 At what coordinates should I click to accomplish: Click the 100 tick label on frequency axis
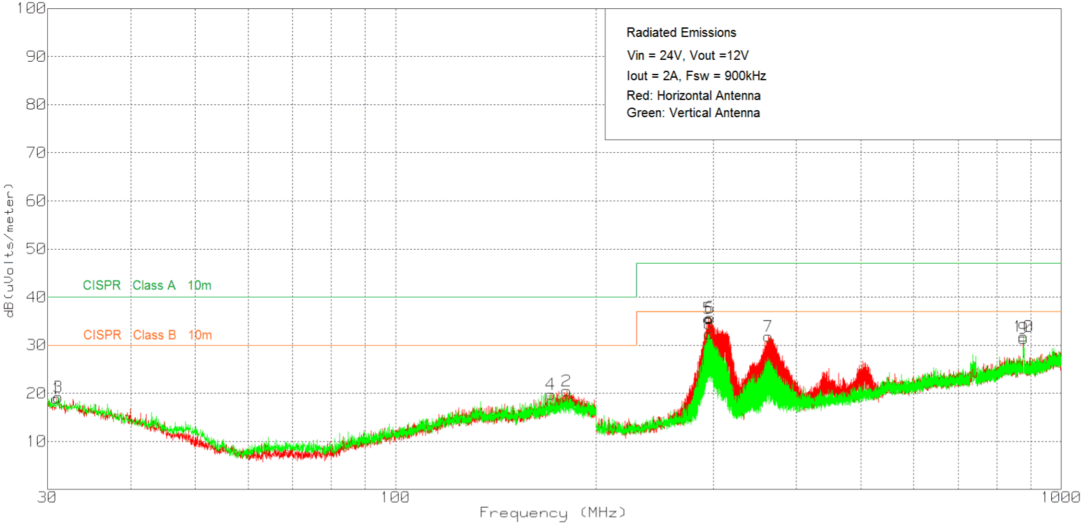click(x=394, y=498)
